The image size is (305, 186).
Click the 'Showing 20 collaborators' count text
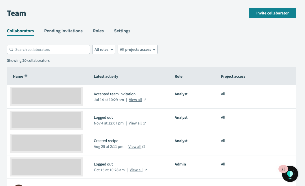click(x=28, y=60)
